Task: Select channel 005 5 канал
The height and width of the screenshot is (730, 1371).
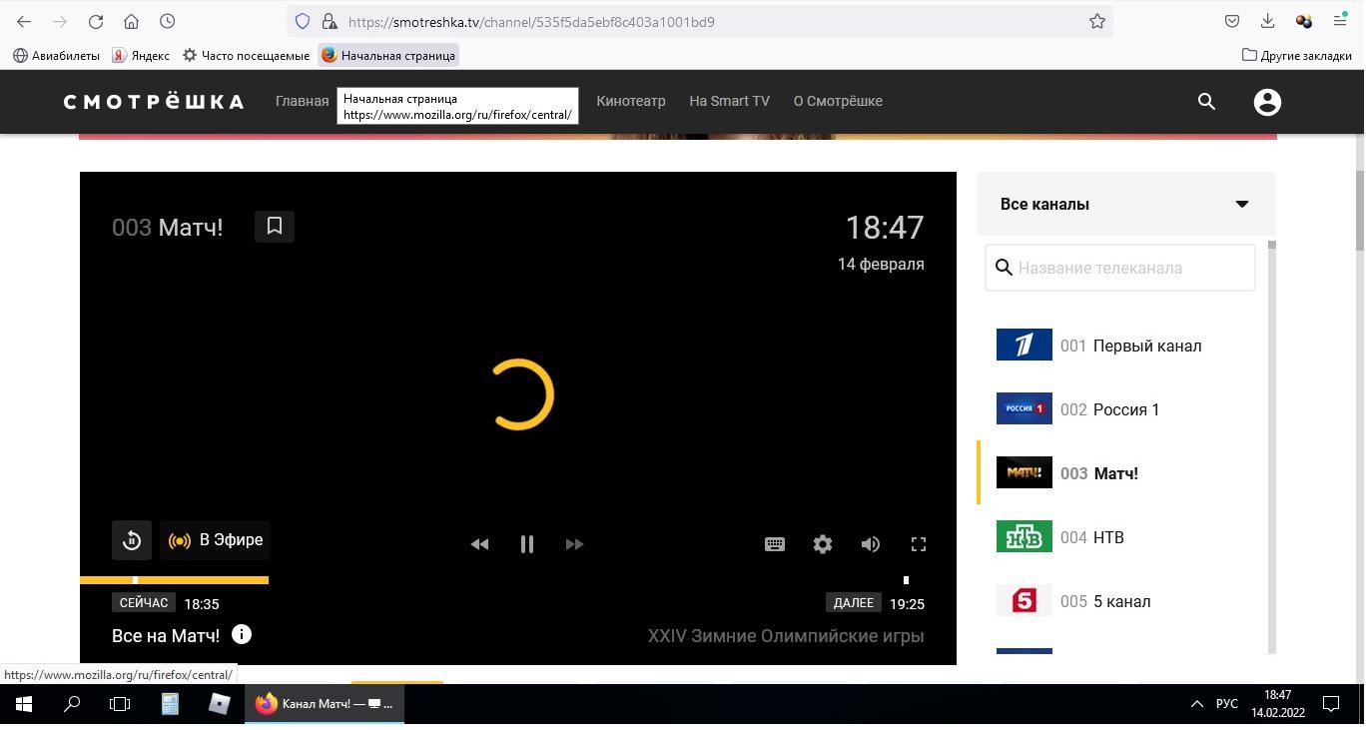Action: point(1122,601)
